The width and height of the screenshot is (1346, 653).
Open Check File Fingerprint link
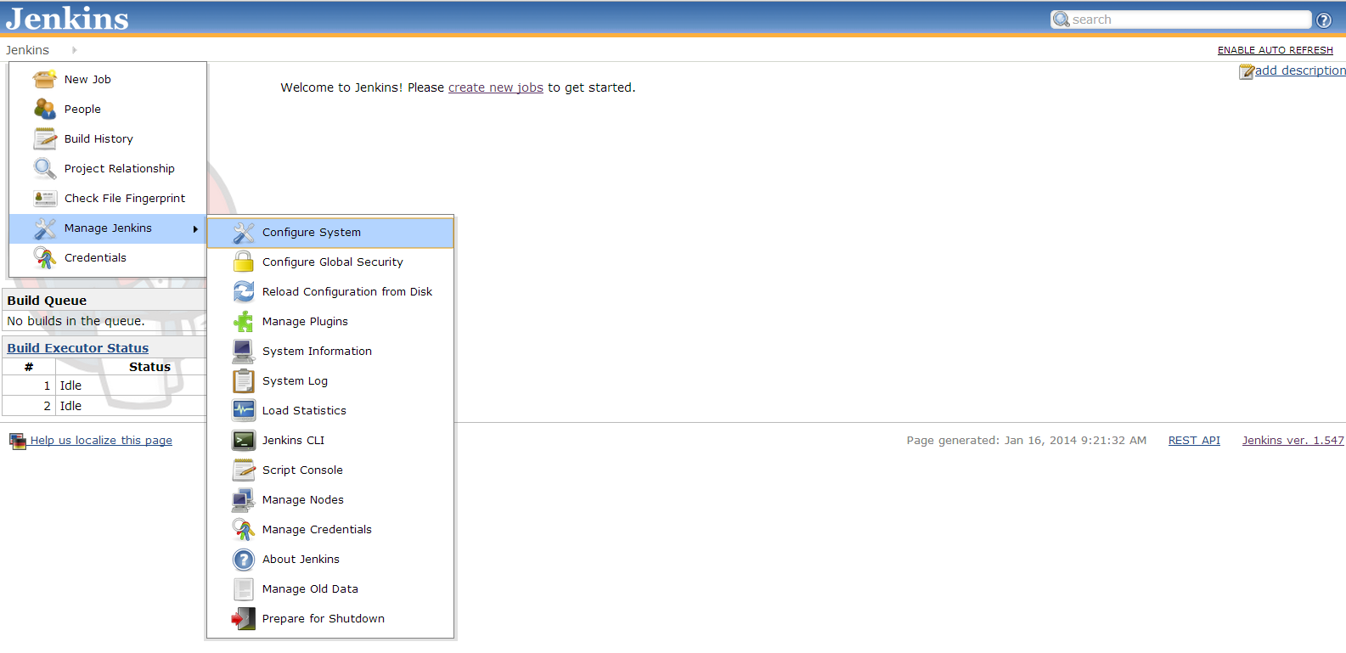pyautogui.click(x=125, y=199)
